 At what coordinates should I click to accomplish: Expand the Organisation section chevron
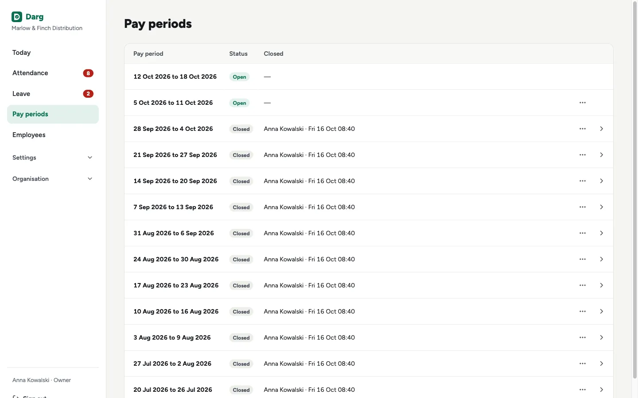coord(90,179)
